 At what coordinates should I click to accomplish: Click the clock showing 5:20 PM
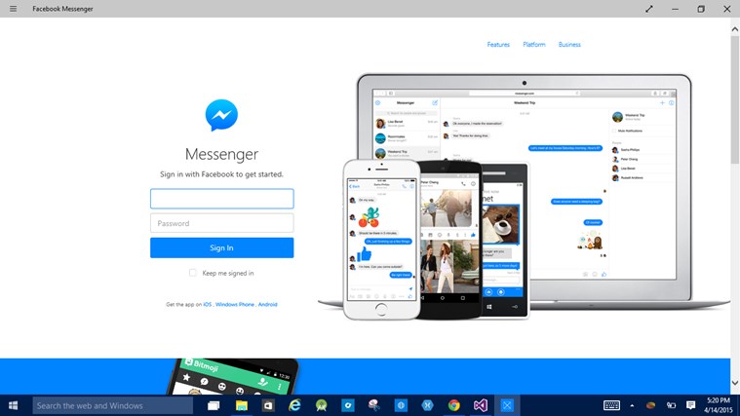click(719, 400)
